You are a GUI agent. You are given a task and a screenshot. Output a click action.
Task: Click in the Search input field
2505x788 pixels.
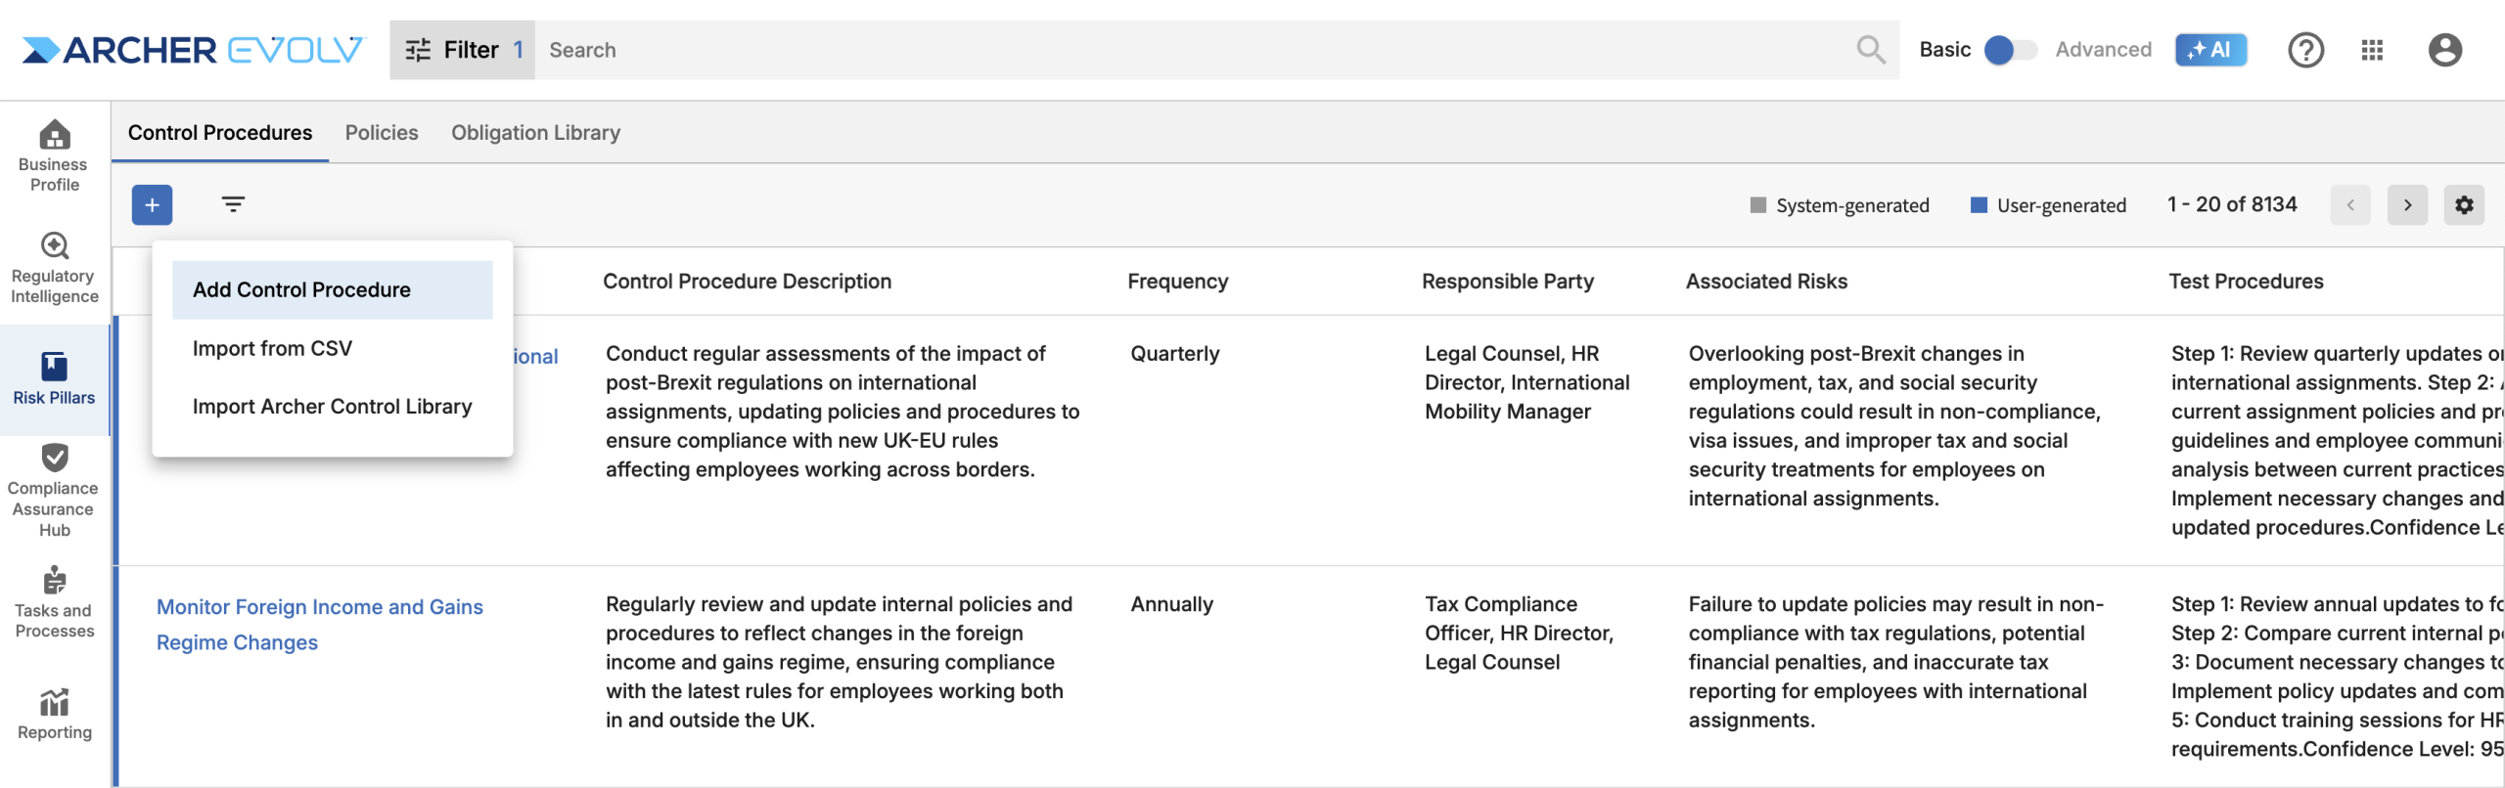(x=1174, y=50)
